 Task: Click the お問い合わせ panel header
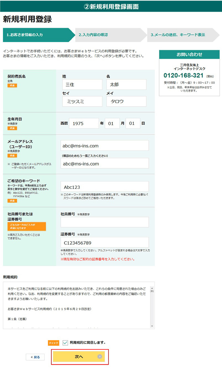pos(189,55)
